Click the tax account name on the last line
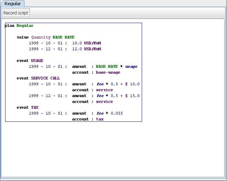 point(100,119)
